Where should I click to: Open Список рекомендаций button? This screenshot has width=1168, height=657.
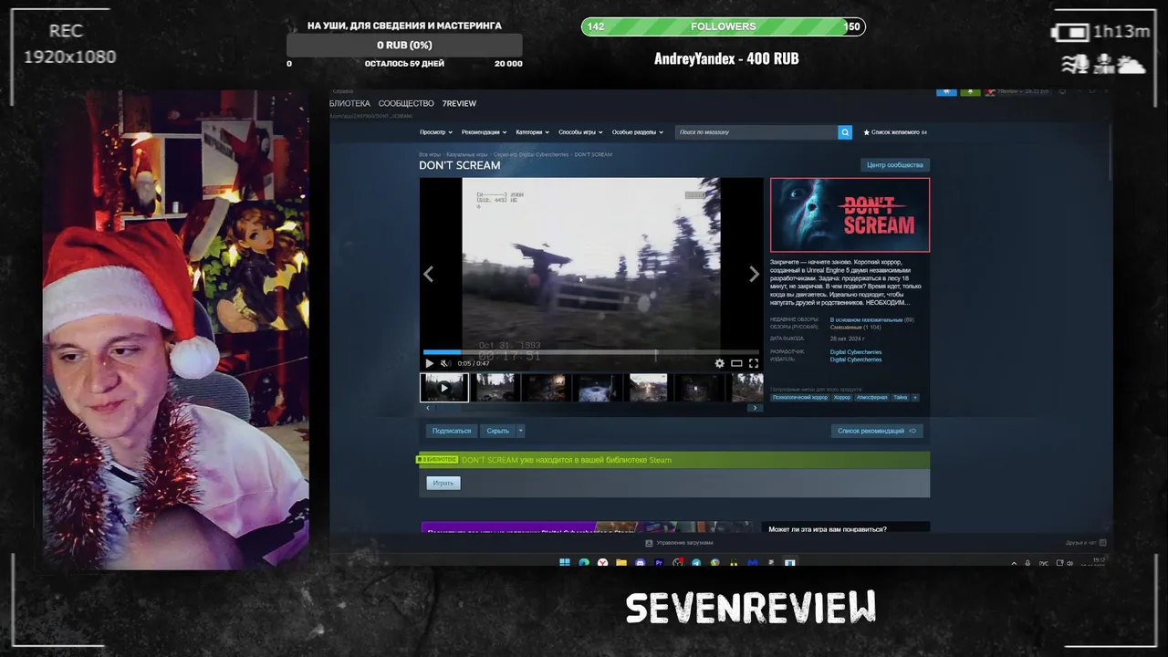[x=877, y=431]
